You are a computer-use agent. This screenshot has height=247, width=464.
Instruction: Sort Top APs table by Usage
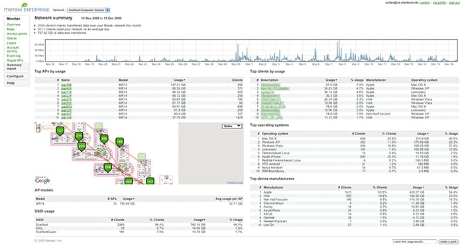(x=180, y=80)
